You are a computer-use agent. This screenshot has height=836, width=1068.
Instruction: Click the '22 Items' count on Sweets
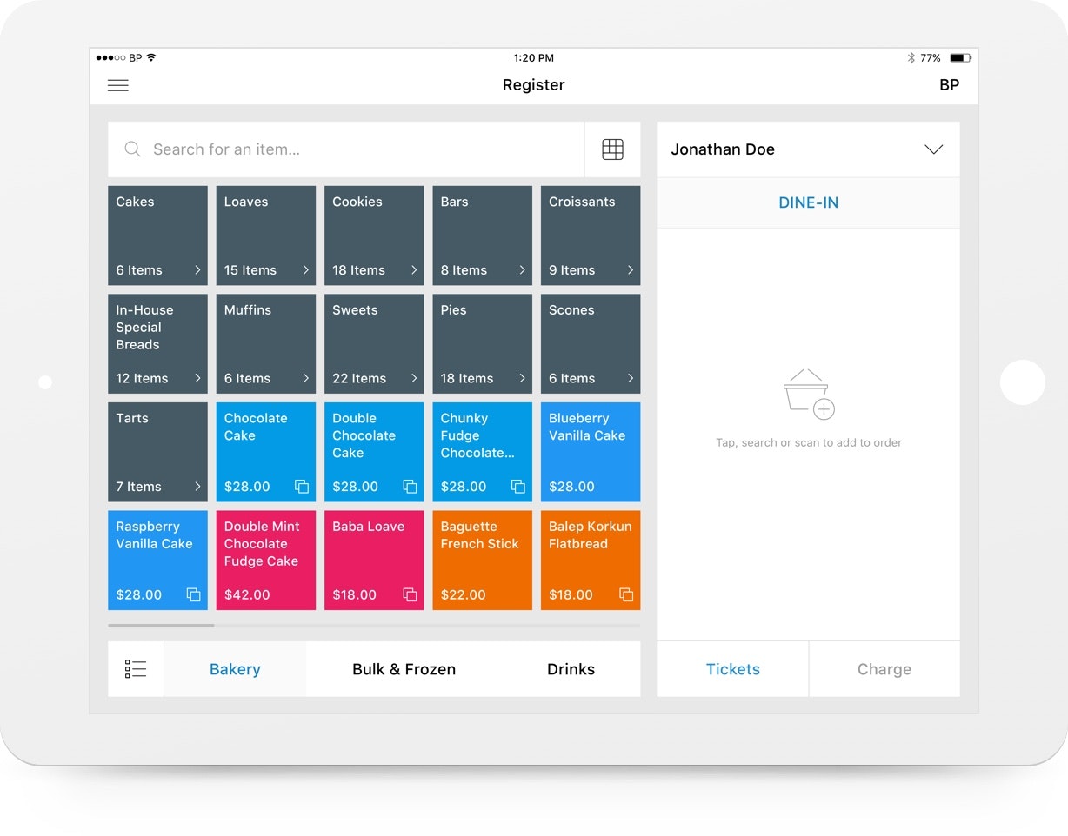tap(359, 378)
